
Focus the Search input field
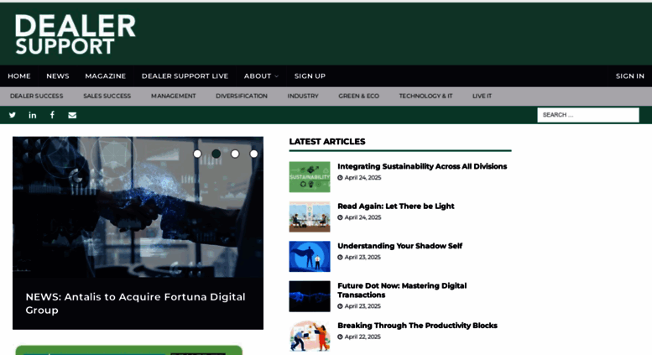click(x=588, y=115)
